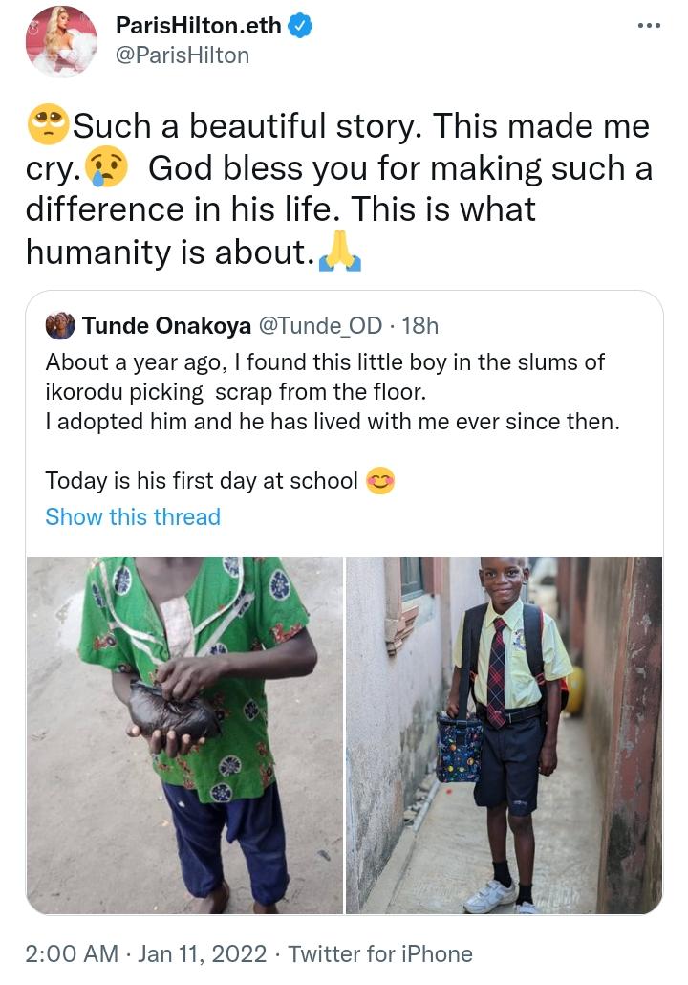Click Tunde Onakoya's small profile avatar
Image resolution: width=688 pixels, height=985 pixels.
click(60, 325)
